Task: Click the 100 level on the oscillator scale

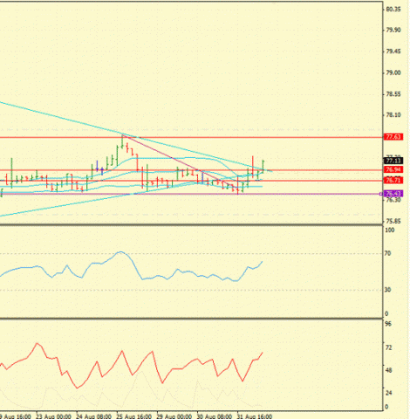Action: 390,230
